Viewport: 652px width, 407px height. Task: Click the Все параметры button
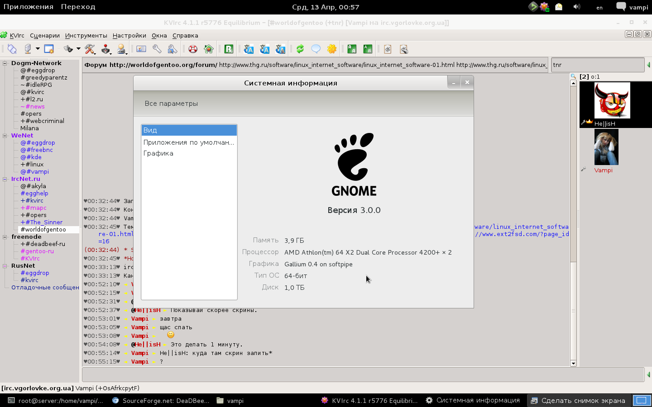[x=171, y=104]
